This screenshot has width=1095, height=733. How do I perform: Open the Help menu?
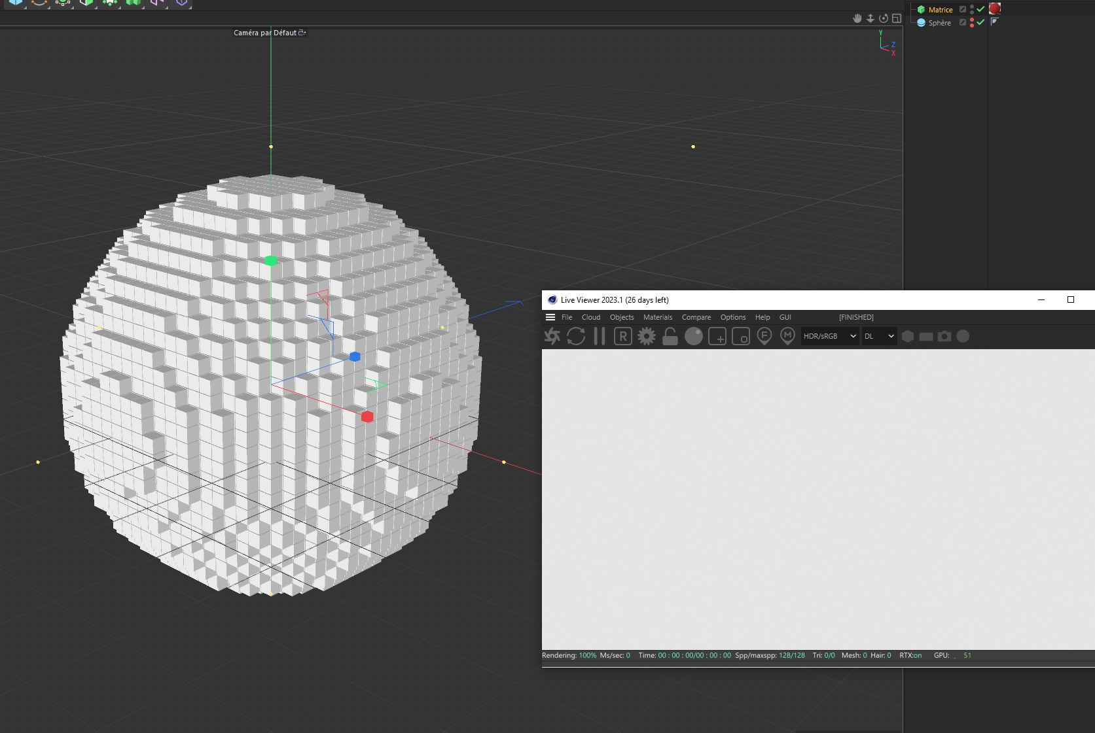tap(763, 317)
